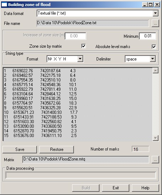Click the marks list scrollbar track

click(x=155, y=104)
